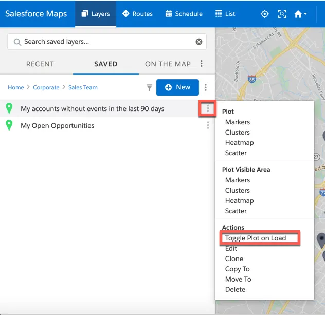Open kebab menu for My Open Opportunities
The image size is (325, 315).
coord(208,125)
